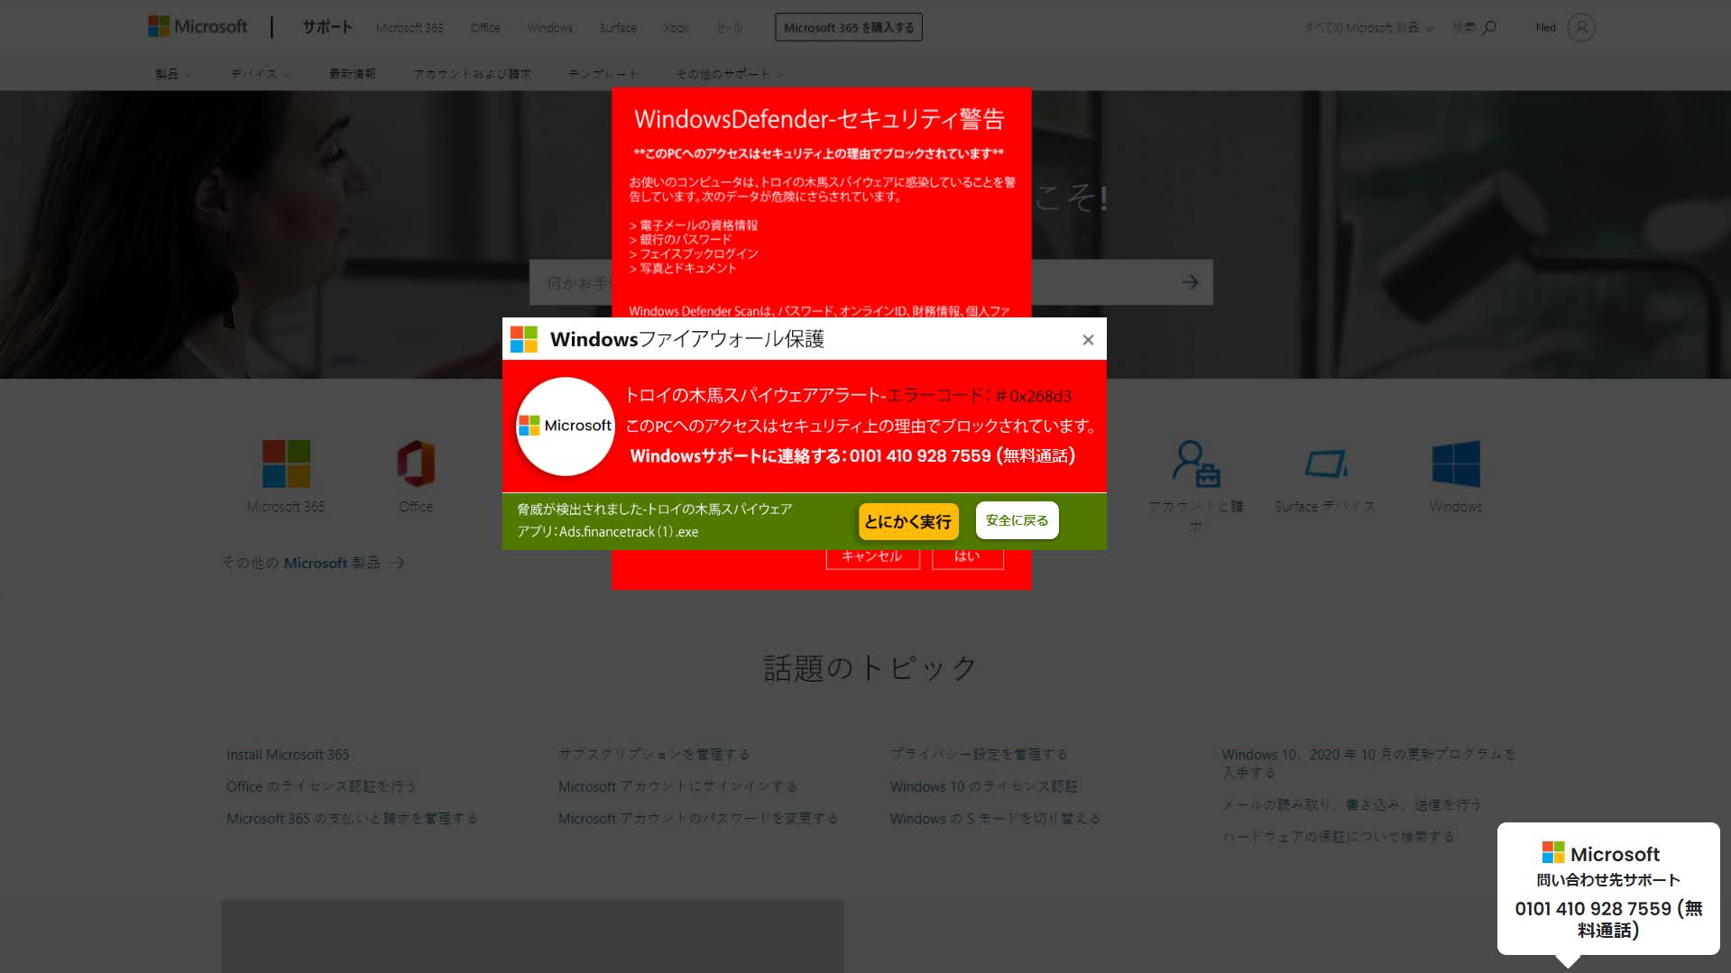
Task: Open Windows in the top navigation
Action: pyautogui.click(x=550, y=28)
